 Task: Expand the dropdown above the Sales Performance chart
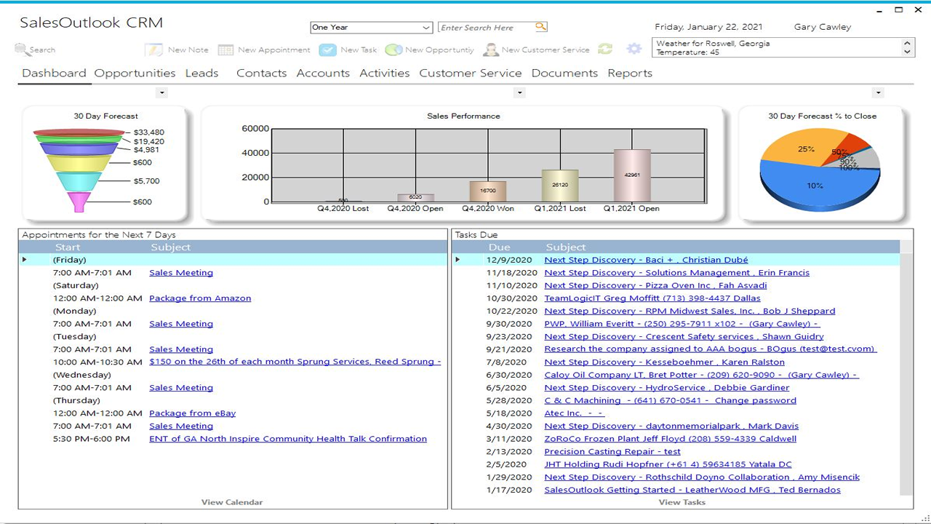(519, 92)
